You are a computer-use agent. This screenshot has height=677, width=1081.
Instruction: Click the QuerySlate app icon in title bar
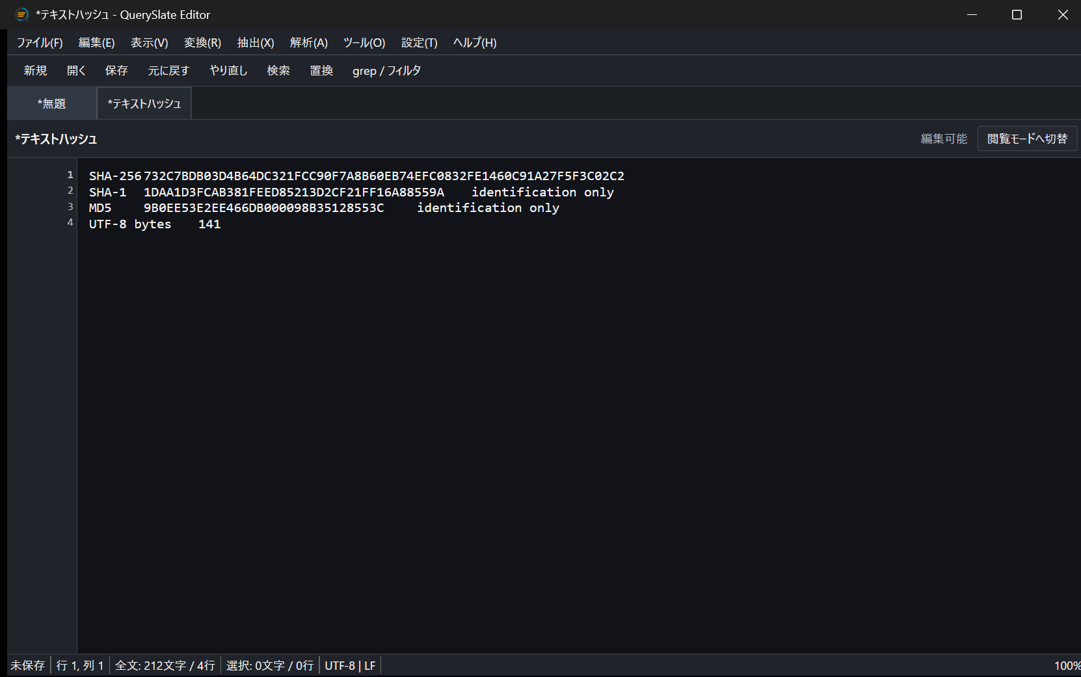[22, 14]
